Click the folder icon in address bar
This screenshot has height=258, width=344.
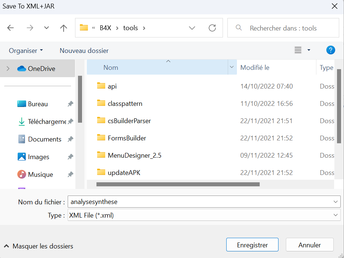pos(84,28)
